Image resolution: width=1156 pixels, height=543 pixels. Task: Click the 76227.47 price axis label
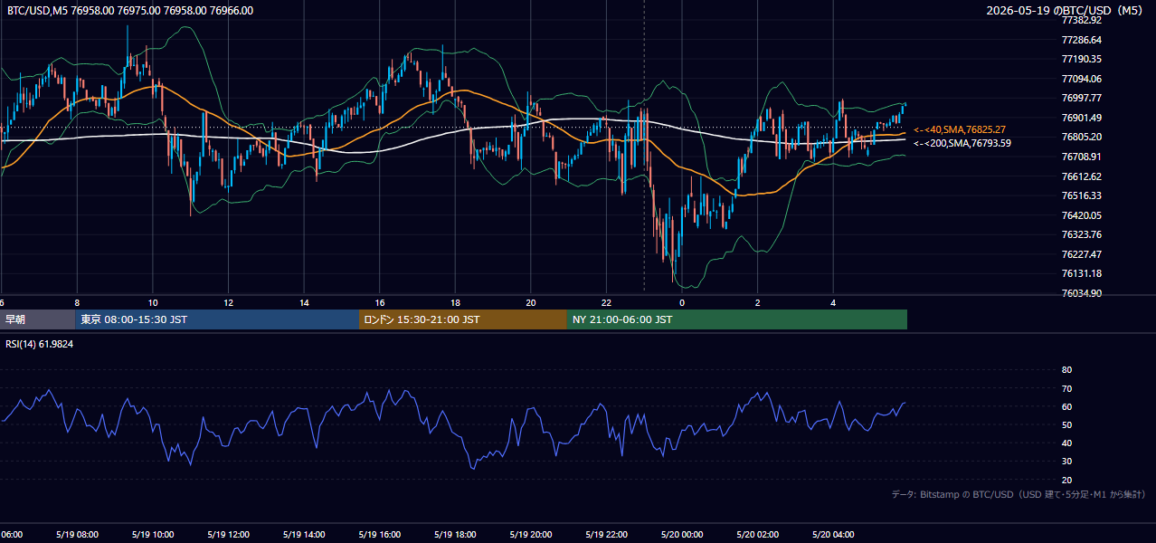point(1082,254)
